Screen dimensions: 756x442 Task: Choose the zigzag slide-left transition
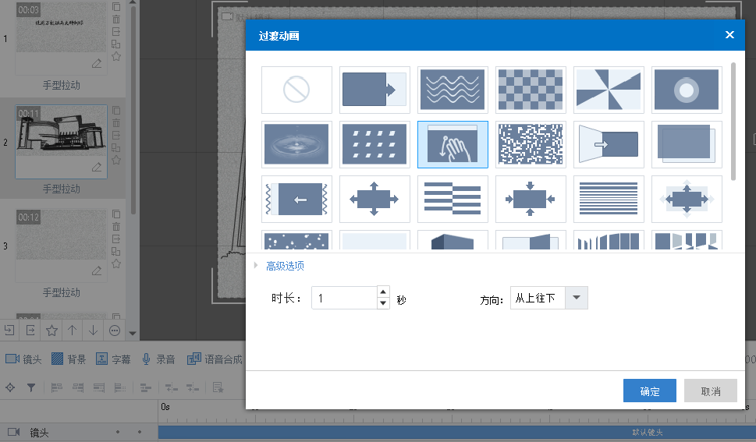coord(296,199)
